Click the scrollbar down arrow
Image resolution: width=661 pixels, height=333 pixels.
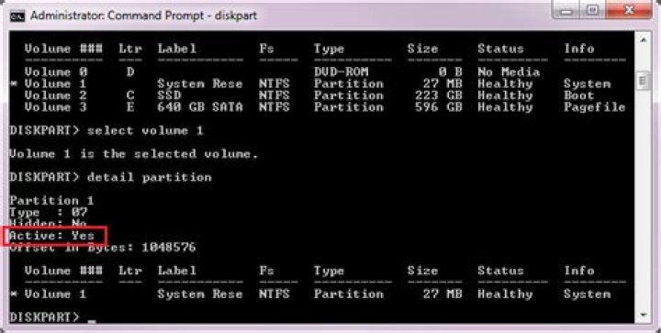[643, 315]
